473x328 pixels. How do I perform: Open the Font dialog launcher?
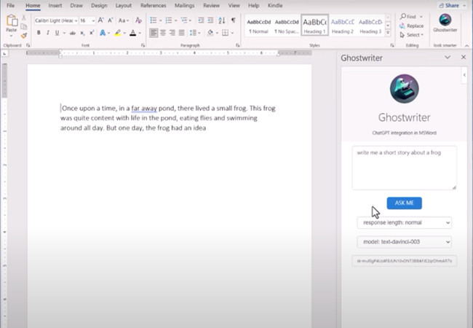click(143, 45)
